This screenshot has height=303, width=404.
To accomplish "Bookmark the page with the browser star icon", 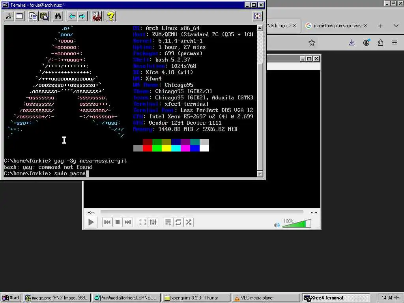I will pos(312,43).
